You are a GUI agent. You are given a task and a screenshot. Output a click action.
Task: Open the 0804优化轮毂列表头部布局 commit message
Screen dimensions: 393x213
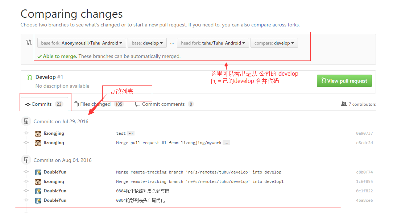[142, 191]
